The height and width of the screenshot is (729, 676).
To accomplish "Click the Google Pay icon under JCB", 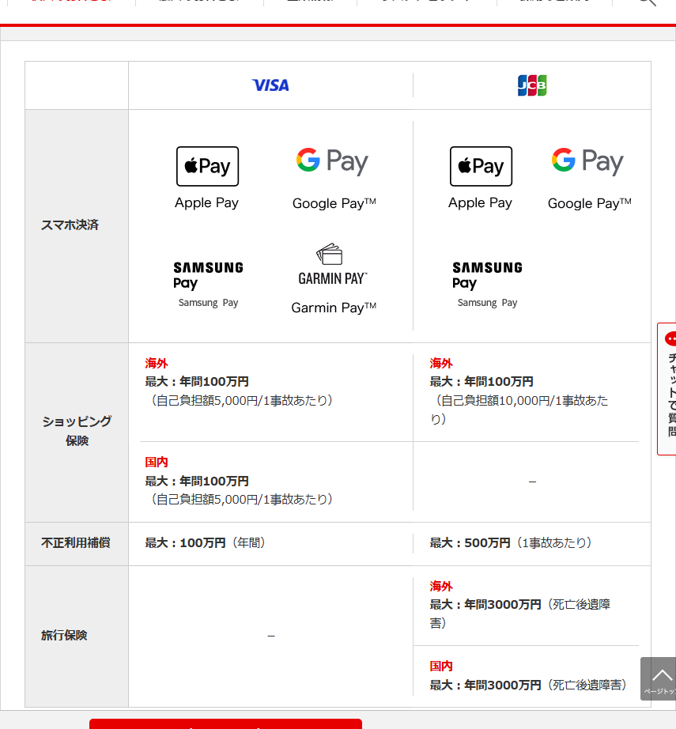I will coord(587,161).
